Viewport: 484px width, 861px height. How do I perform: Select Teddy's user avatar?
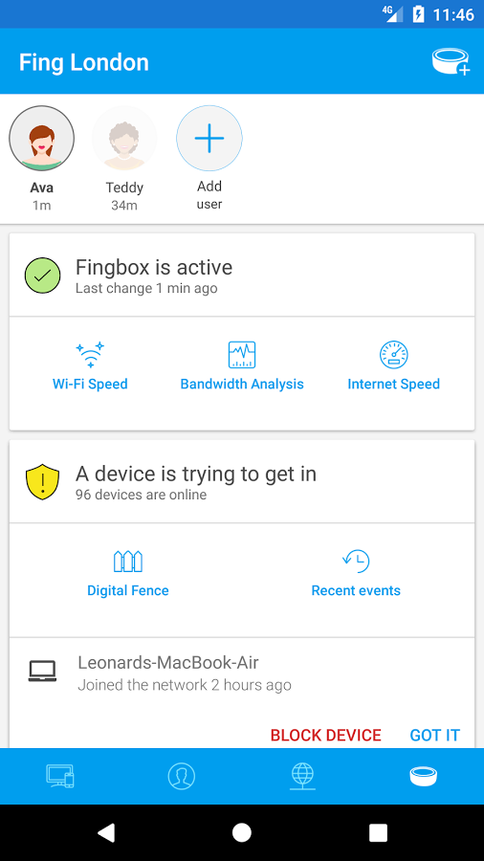pyautogui.click(x=124, y=139)
